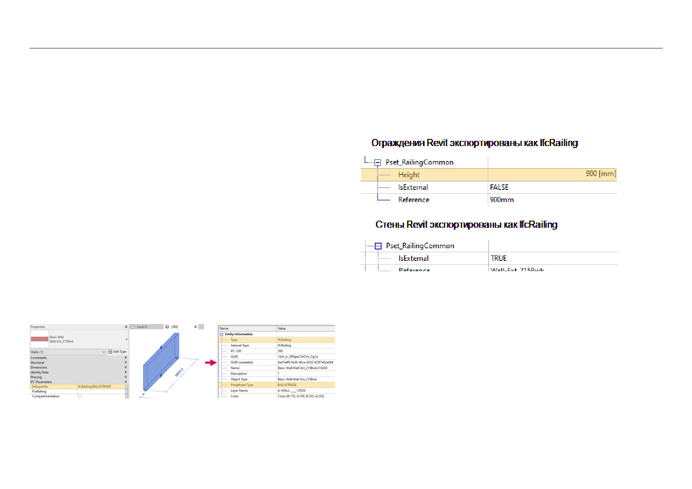This screenshot has height=489, width=692.
Task: Click the IfcRailing.BALUSTRADE value field
Action: click(101, 387)
